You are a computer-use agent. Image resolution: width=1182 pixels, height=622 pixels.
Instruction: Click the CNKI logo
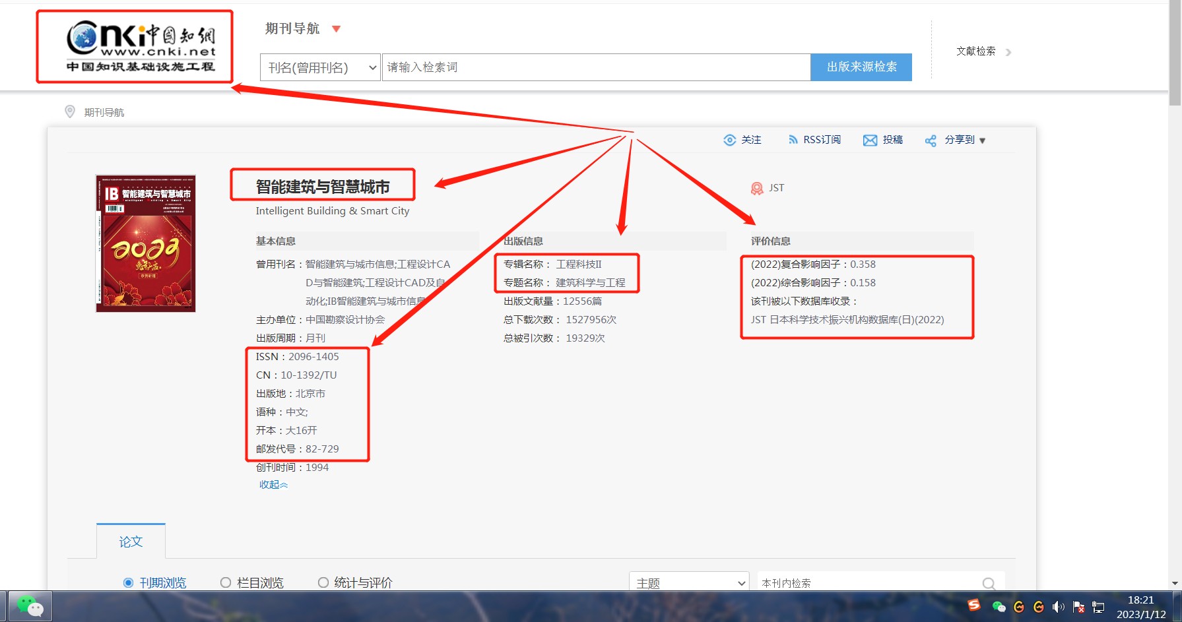click(141, 46)
